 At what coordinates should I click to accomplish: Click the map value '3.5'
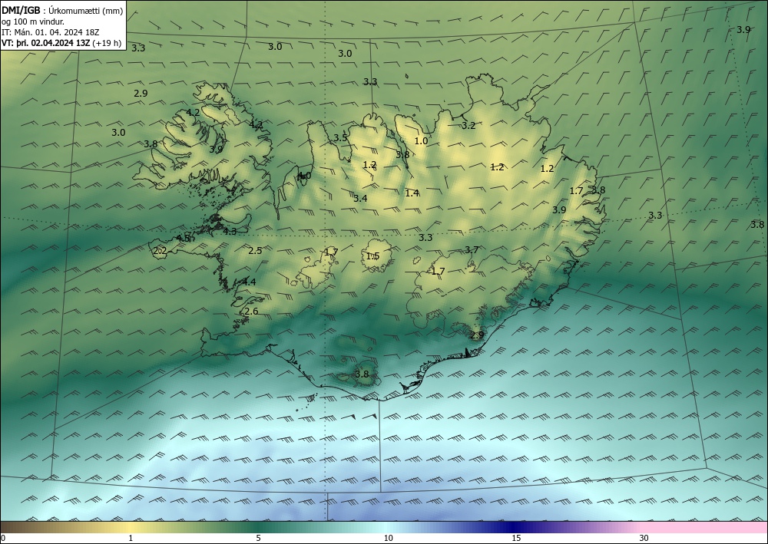click(x=340, y=138)
